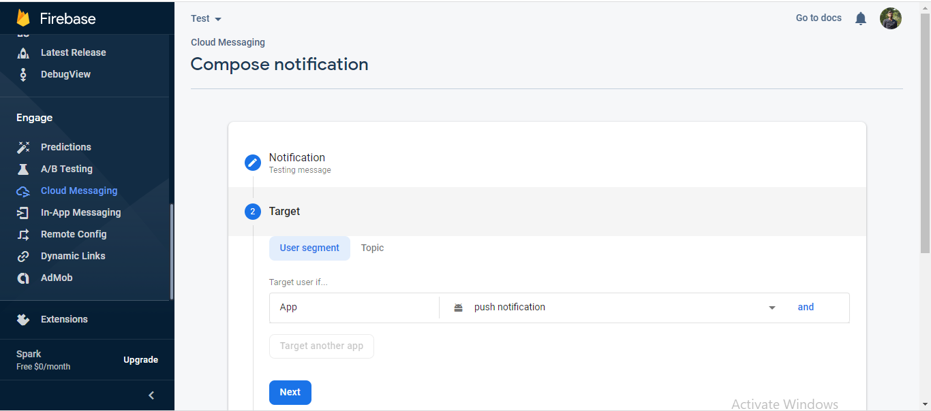The width and height of the screenshot is (931, 411).
Task: Open Cloud Messaging section
Action: (x=78, y=191)
